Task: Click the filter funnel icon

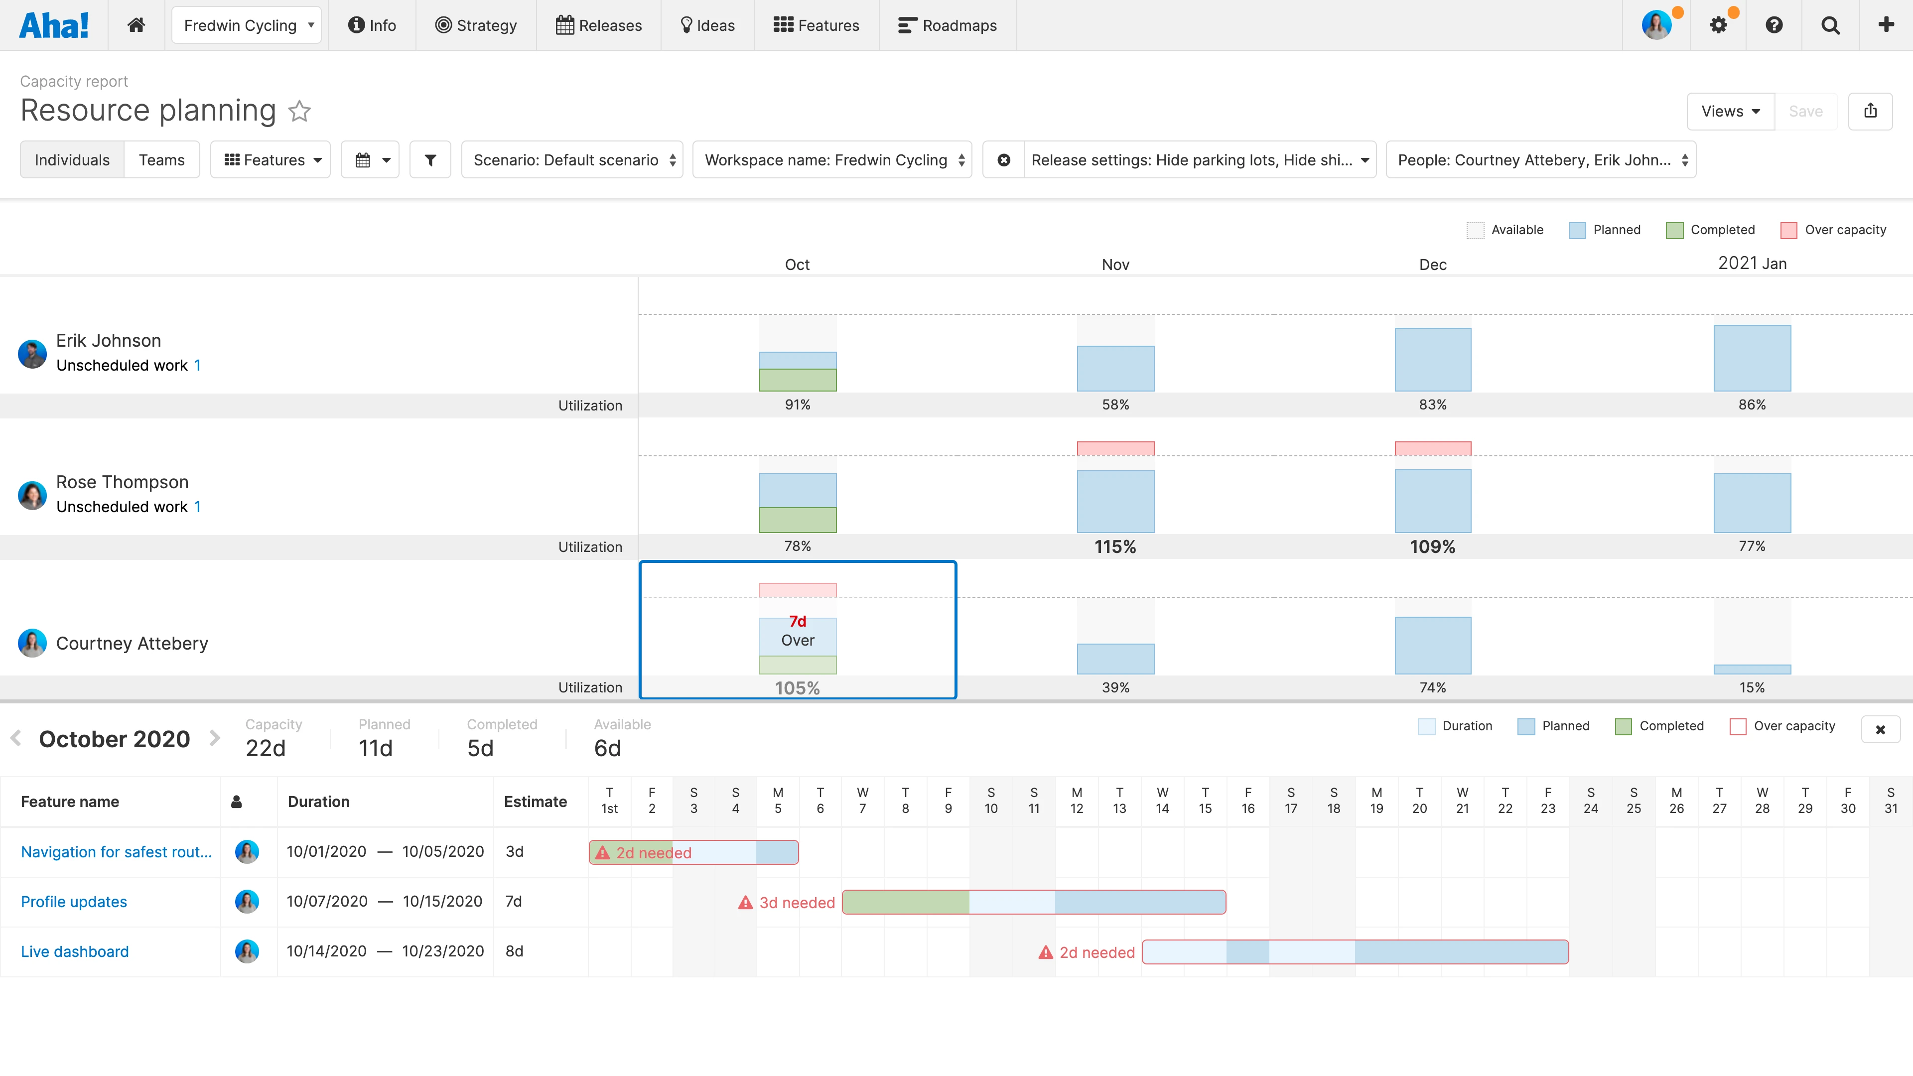Action: click(430, 159)
